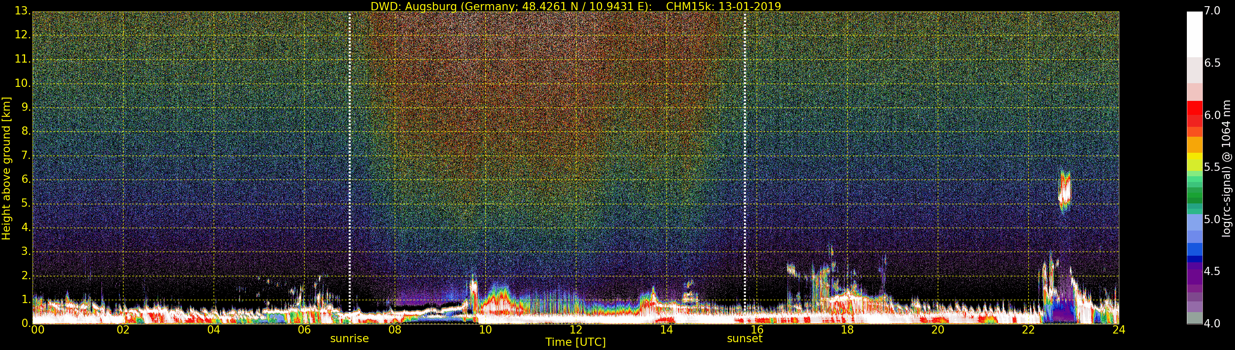Select the dotted sunset marker line
Screen dimensions: 1235x350
[x=745, y=168]
